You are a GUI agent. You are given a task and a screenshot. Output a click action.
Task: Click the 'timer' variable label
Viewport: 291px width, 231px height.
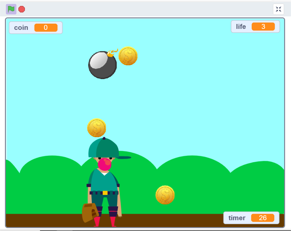[x=237, y=218]
